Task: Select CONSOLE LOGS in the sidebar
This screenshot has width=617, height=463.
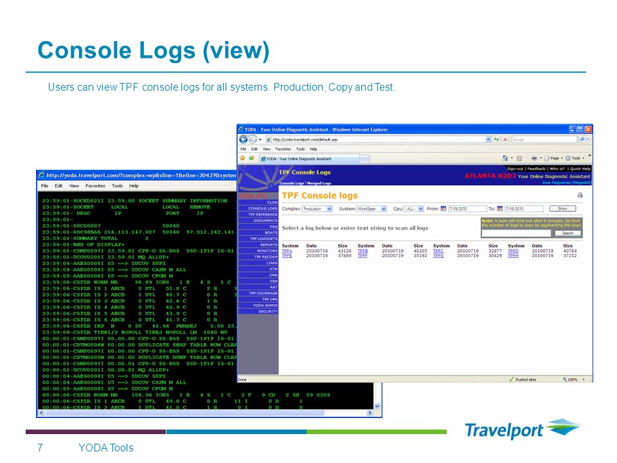Action: click(258, 208)
